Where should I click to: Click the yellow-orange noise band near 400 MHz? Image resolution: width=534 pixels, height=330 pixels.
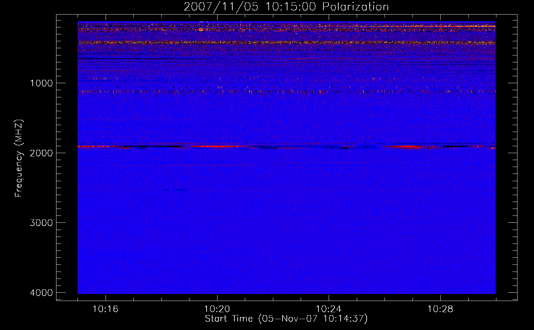[x=286, y=43]
